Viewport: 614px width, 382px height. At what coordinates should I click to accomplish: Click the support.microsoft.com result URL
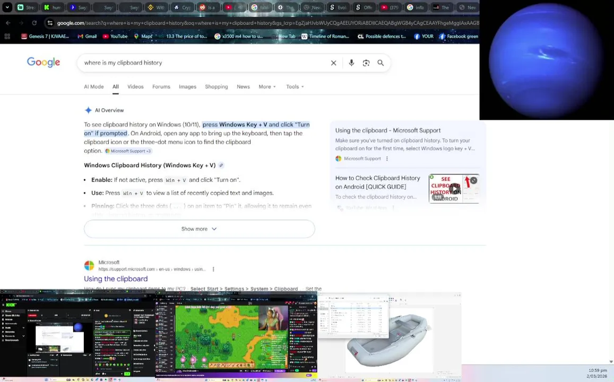[152, 269]
